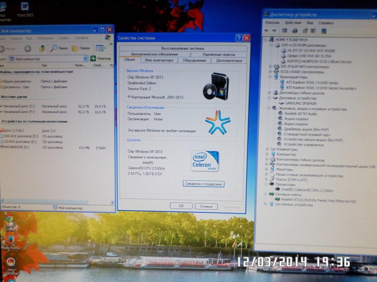Collapse the Видеоадаптеры tree node
This screenshot has width=377, height=282.
[x=270, y=77]
